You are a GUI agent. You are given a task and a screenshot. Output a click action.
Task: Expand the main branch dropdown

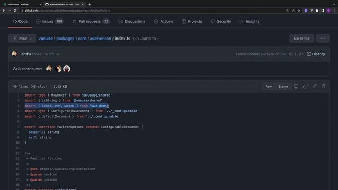(22, 39)
